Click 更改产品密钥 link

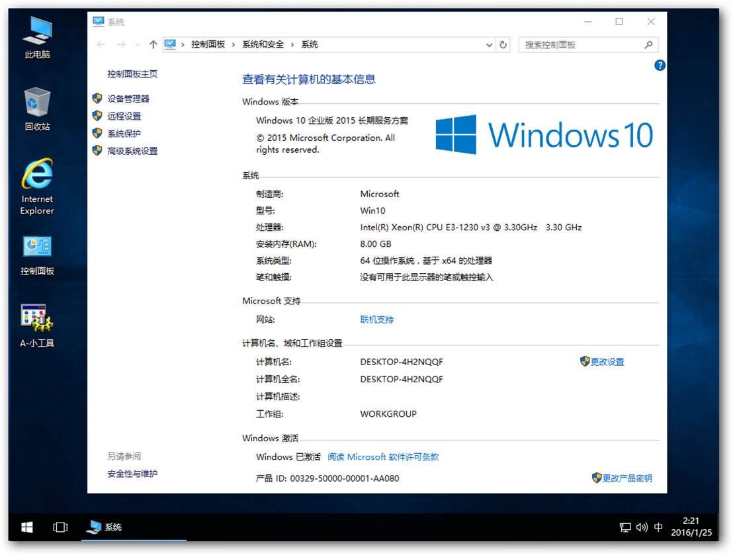click(x=627, y=478)
